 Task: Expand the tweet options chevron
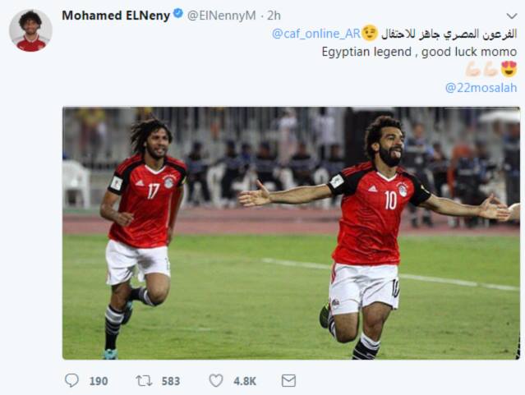512,16
